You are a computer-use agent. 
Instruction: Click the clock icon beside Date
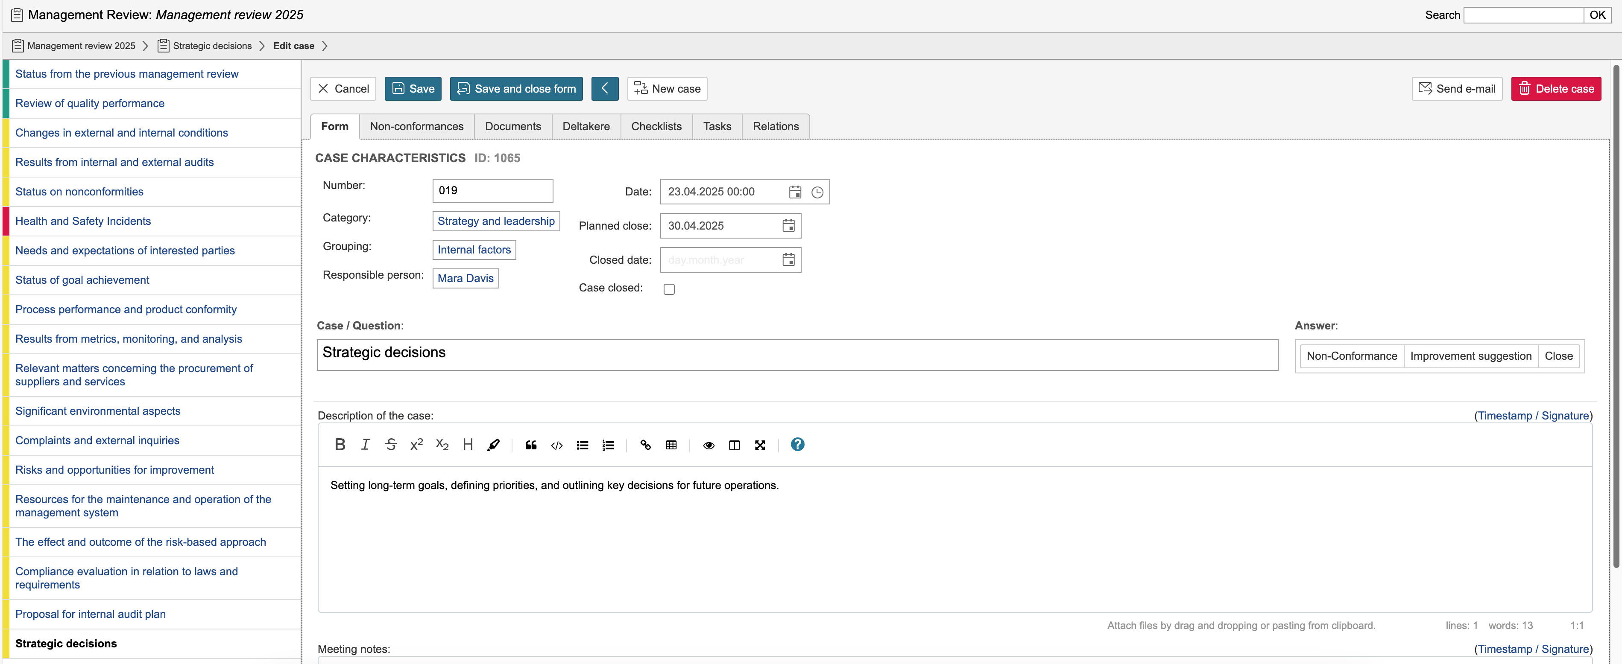click(817, 192)
